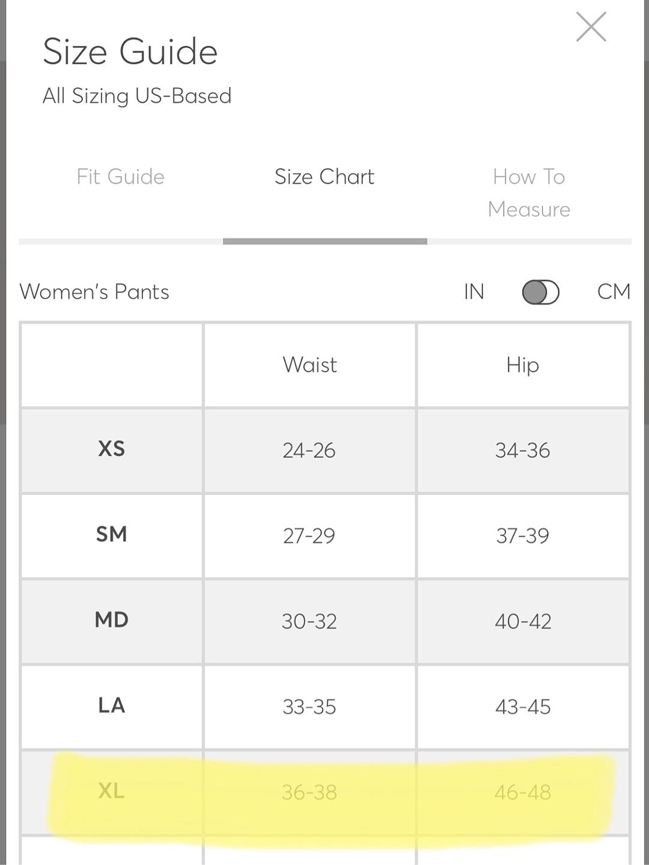Viewport: 649px width, 865px height.
Task: Click the SM hip value 37-39
Action: click(522, 536)
